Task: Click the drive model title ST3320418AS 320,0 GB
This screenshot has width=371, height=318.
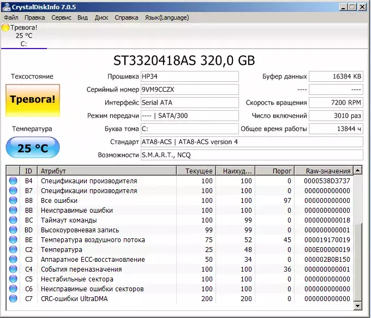Action: click(x=184, y=61)
